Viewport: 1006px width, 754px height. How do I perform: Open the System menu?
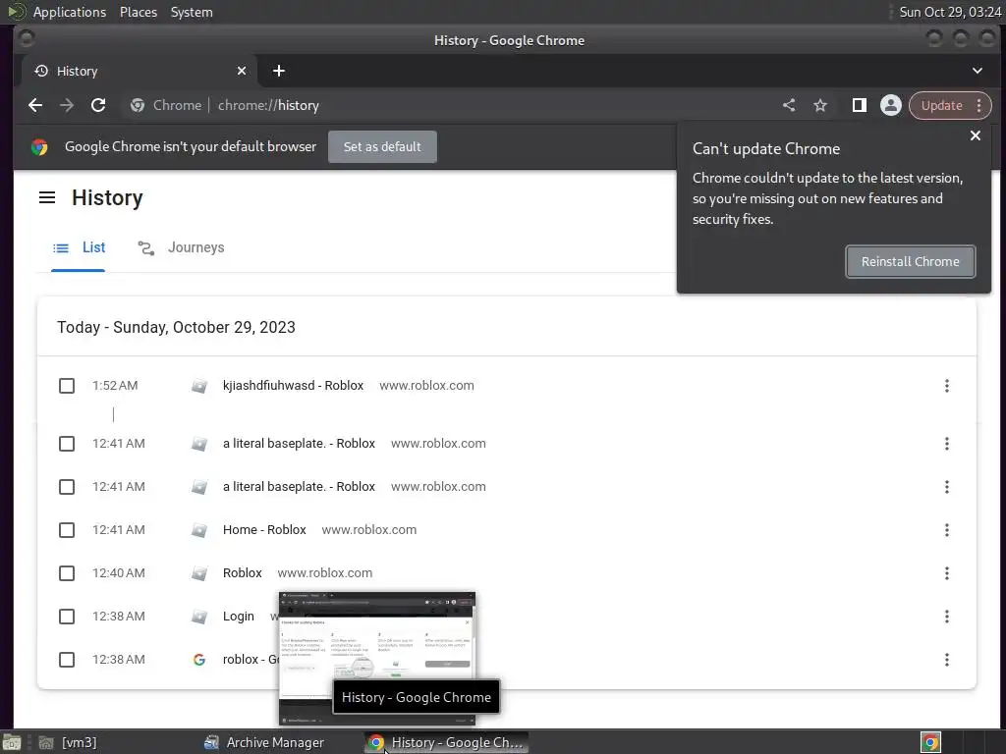pos(192,12)
